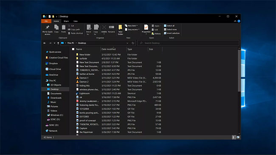
Task: Open the Help question mark icon
Action: click(239, 21)
